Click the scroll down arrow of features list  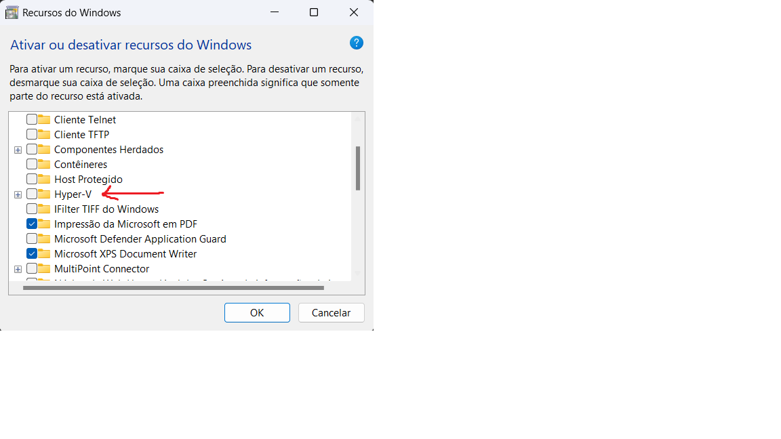coord(357,273)
